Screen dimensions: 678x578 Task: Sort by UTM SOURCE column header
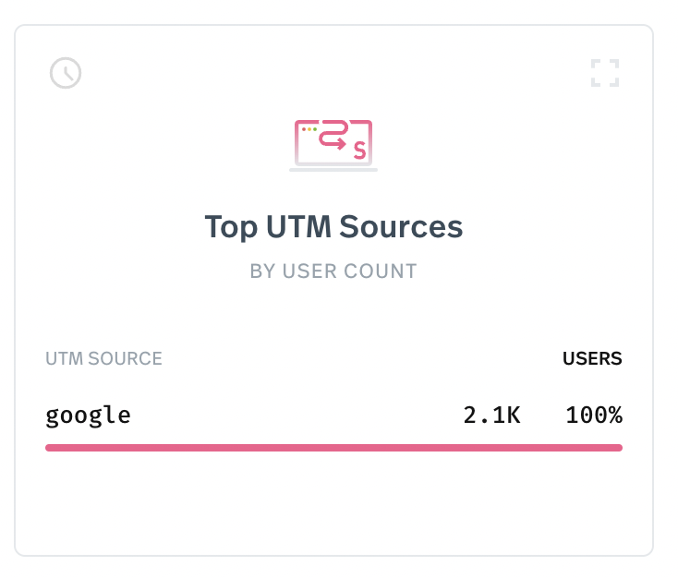pos(103,358)
